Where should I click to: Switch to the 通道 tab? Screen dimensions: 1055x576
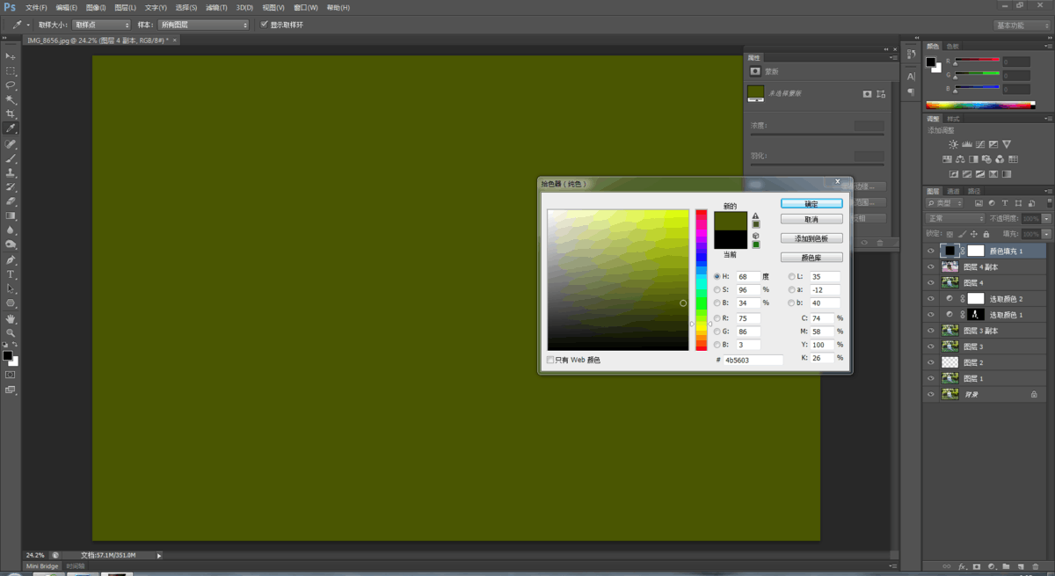(x=954, y=191)
